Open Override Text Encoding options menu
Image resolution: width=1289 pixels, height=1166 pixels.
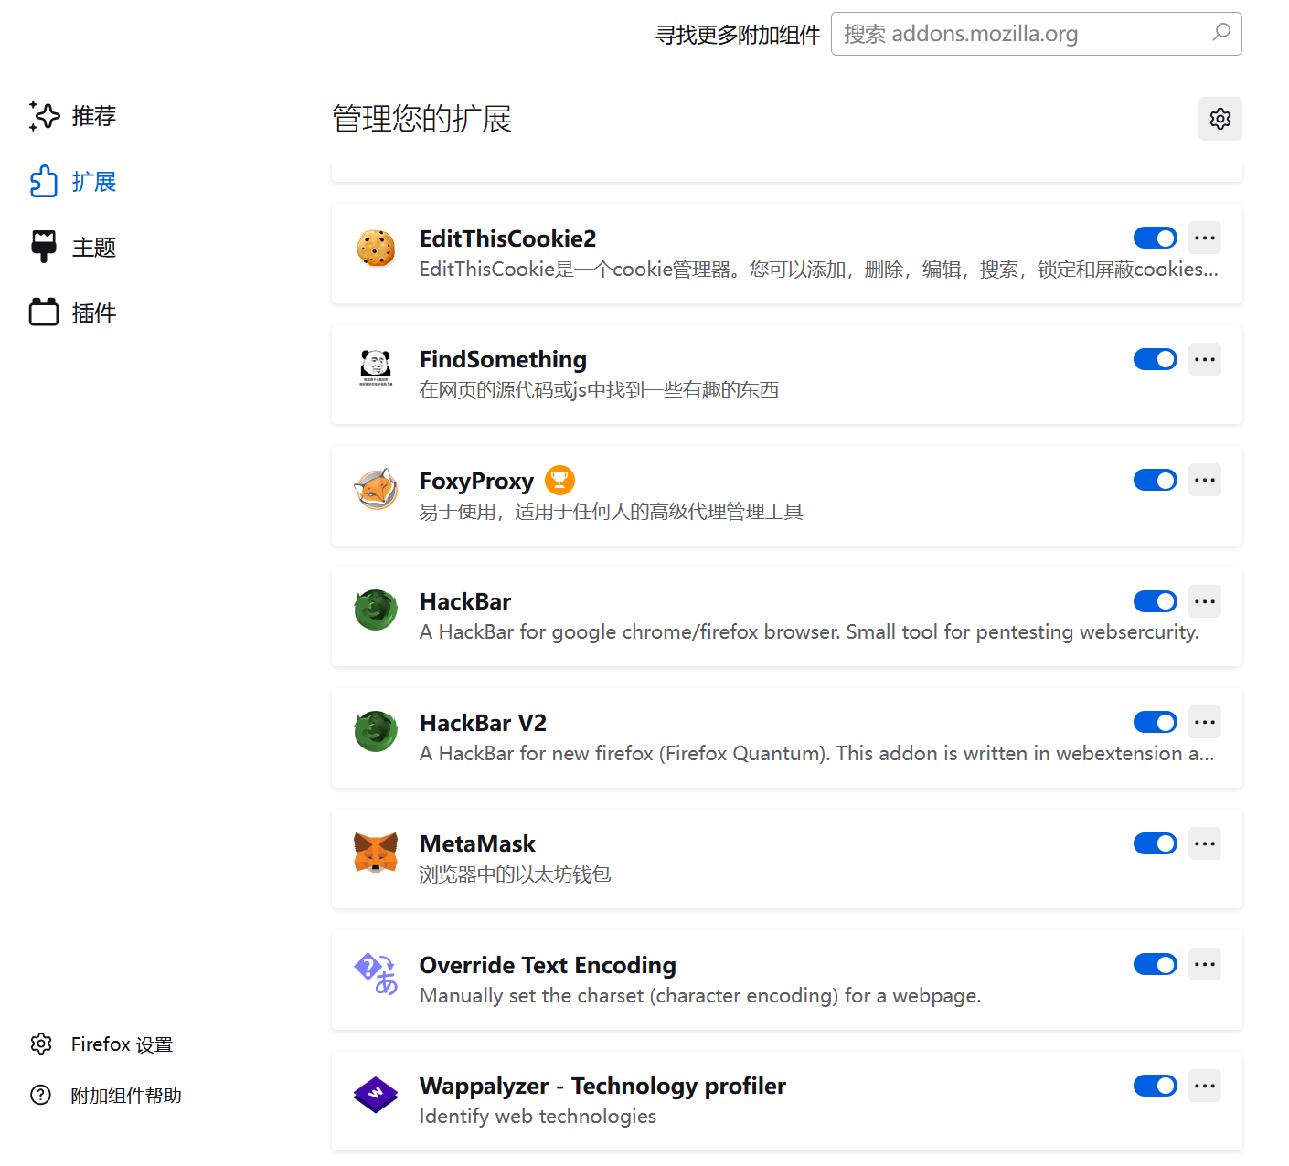coord(1205,965)
